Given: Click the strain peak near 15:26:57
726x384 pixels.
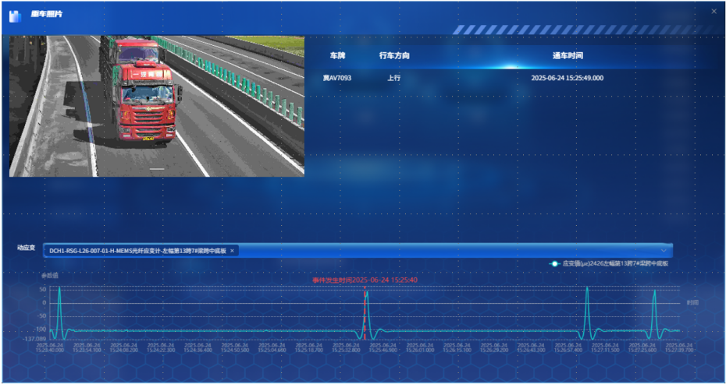Looking at the screenshot, I should [x=586, y=290].
